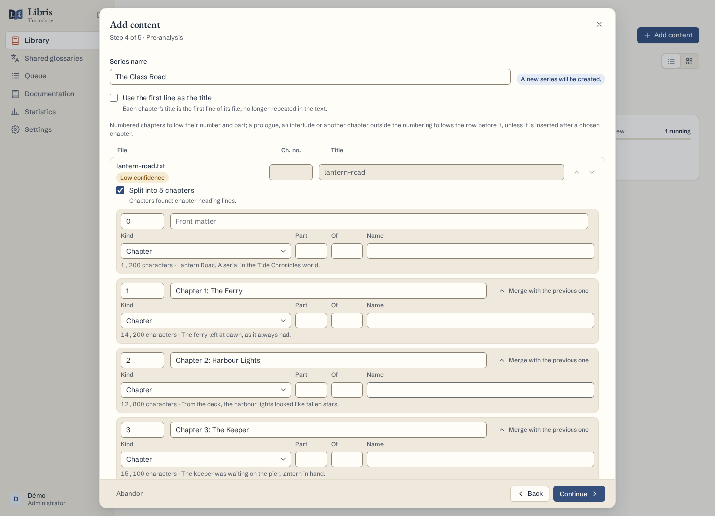Screen dimensions: 715x516
Task: Click the Queue list icon
Action: click(x=15, y=76)
